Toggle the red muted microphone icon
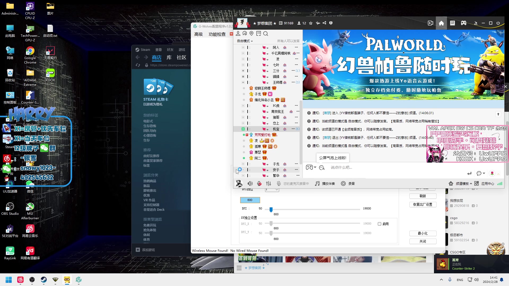Viewport: 509px width, 286px height. (259, 184)
